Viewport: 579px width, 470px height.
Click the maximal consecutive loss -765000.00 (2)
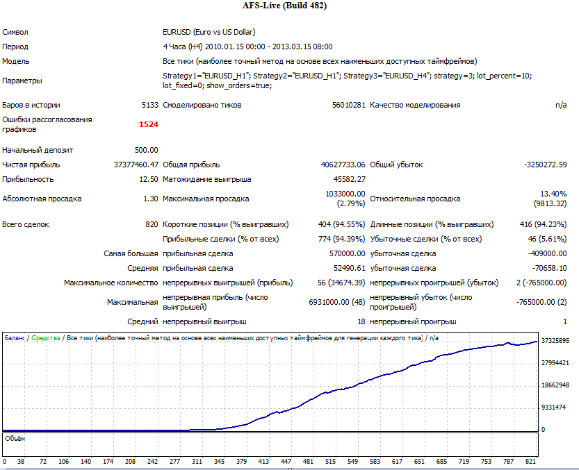pyautogui.click(x=541, y=302)
